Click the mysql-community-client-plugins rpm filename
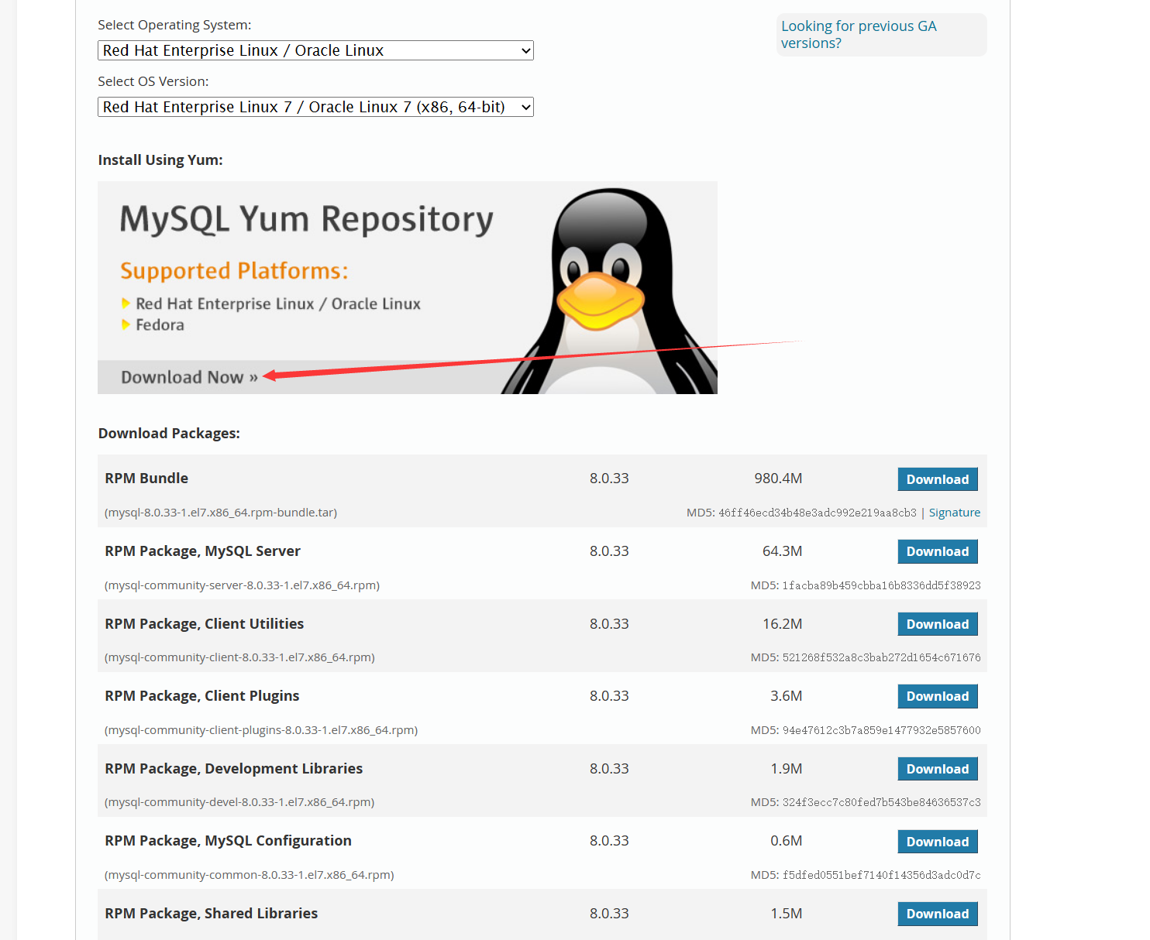Image resolution: width=1150 pixels, height=940 pixels. pyautogui.click(x=261, y=730)
